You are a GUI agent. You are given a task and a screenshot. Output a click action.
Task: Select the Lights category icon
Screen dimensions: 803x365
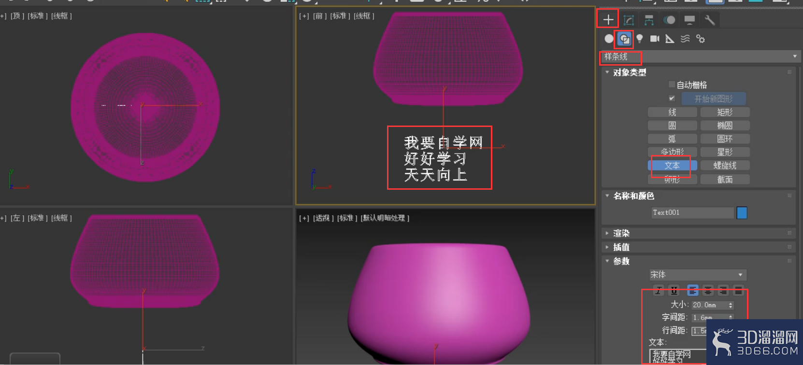640,39
